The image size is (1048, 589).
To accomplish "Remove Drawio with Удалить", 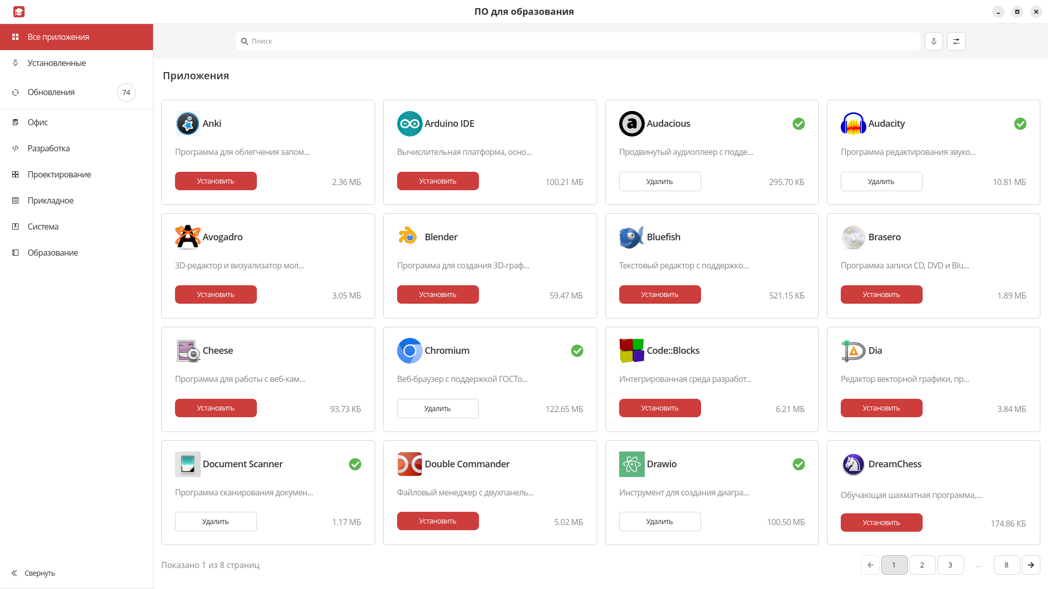I will [x=660, y=522].
